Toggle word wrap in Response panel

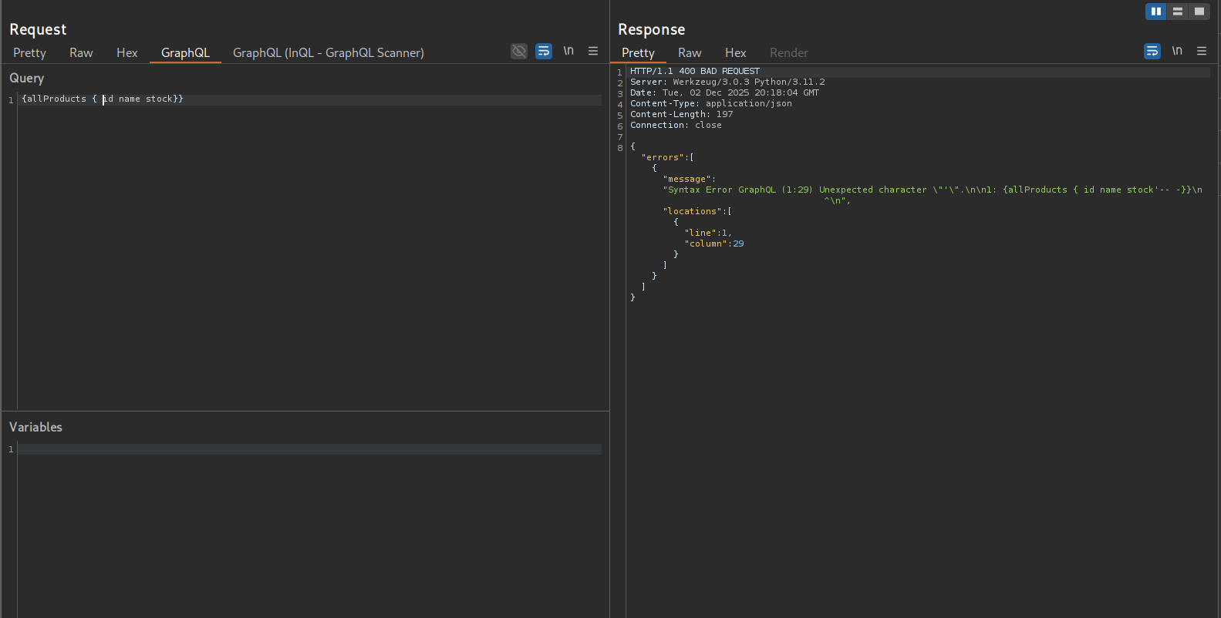tap(1152, 51)
